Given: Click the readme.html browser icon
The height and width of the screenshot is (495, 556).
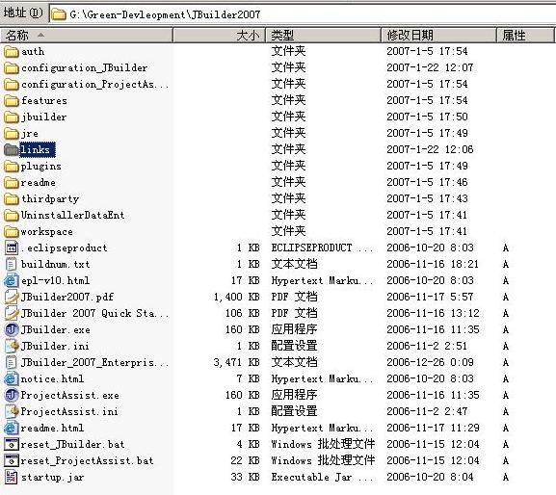Looking at the screenshot, I should [12, 428].
